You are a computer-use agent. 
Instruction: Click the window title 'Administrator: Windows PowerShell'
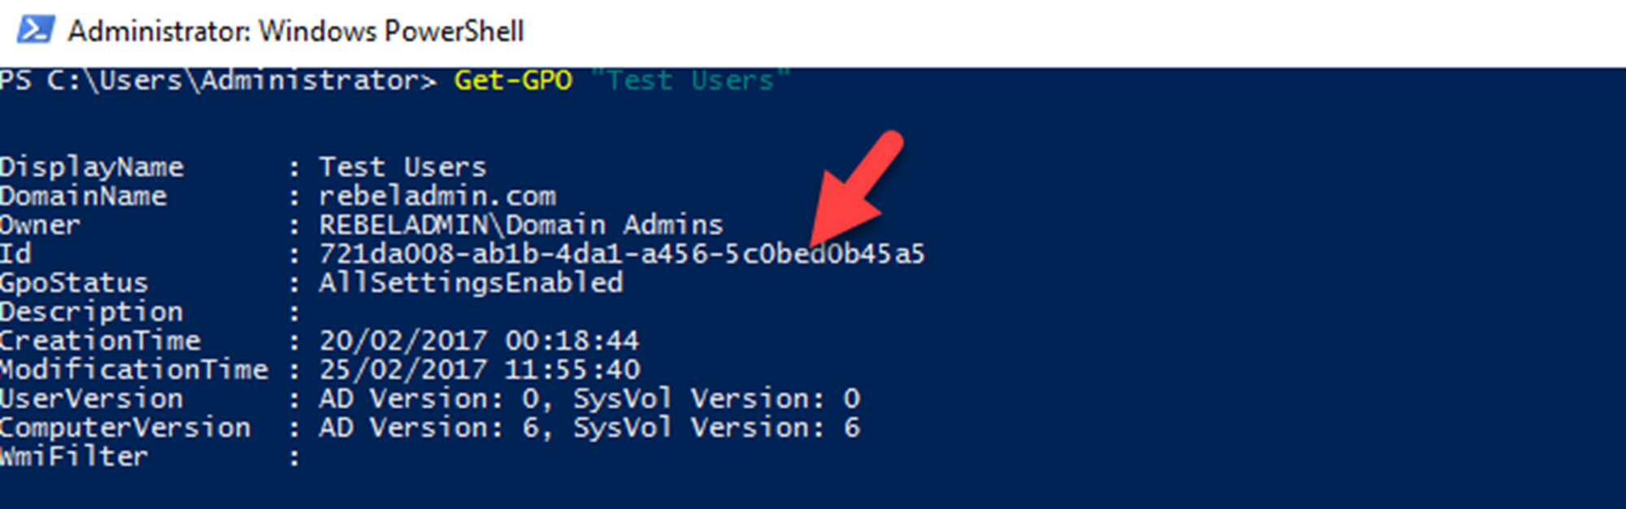(x=296, y=32)
